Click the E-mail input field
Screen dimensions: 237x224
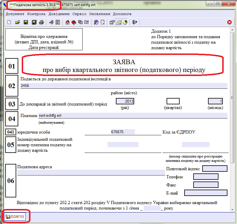tap(206, 193)
